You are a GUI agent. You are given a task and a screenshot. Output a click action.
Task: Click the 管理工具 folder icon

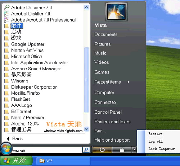click(6, 130)
